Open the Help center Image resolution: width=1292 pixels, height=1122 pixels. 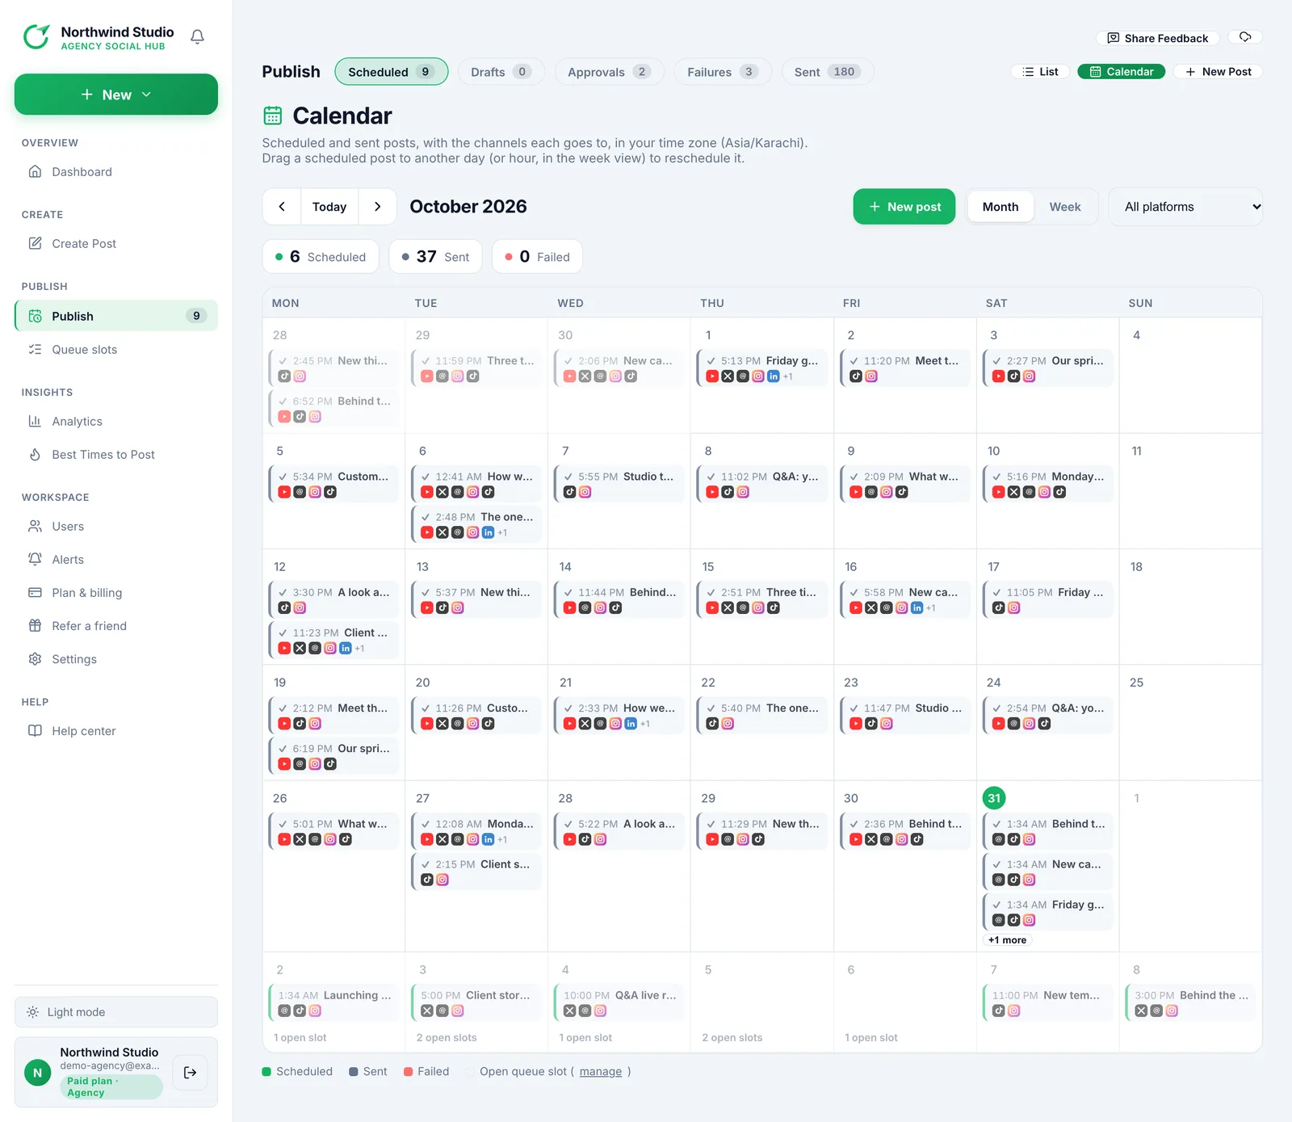coord(116,731)
